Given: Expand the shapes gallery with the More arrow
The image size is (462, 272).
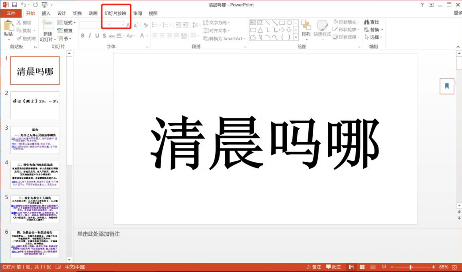Looking at the screenshot, I should 296,37.
